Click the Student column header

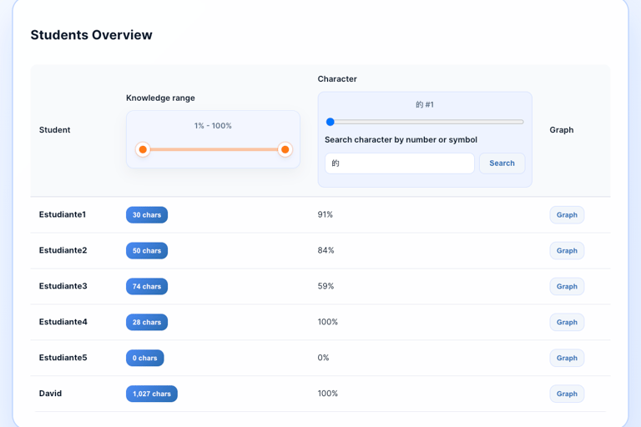click(55, 130)
